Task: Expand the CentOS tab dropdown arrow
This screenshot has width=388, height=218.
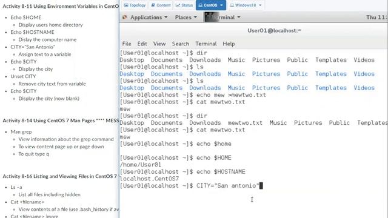Action: (x=221, y=5)
